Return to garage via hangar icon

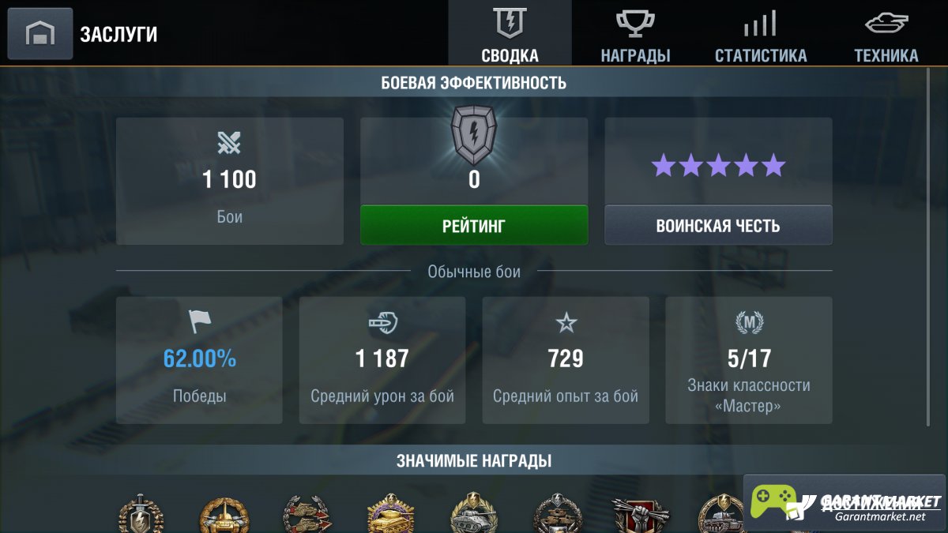tap(40, 34)
